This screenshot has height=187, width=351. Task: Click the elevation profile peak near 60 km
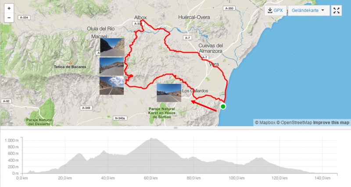(151, 139)
